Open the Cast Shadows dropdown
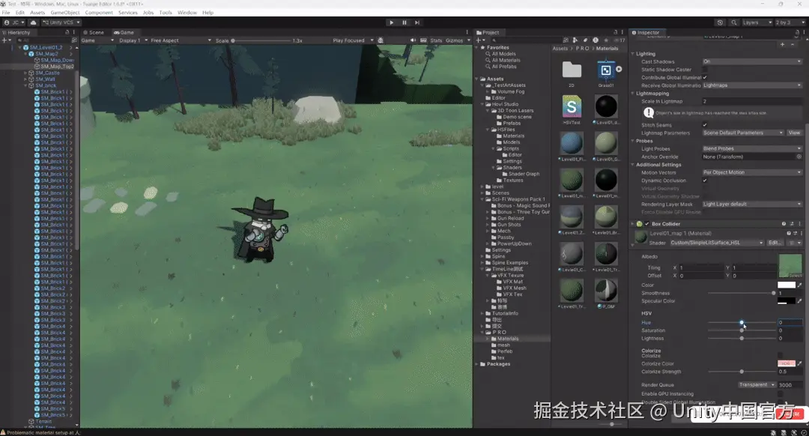The width and height of the screenshot is (809, 436). [752, 61]
